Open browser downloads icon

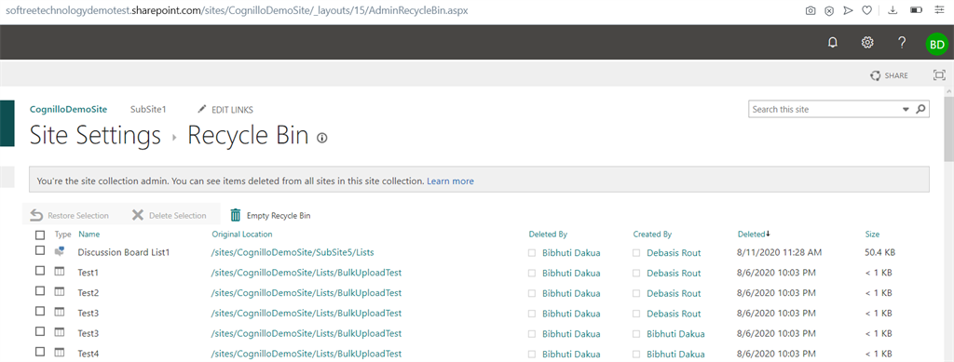(x=893, y=11)
